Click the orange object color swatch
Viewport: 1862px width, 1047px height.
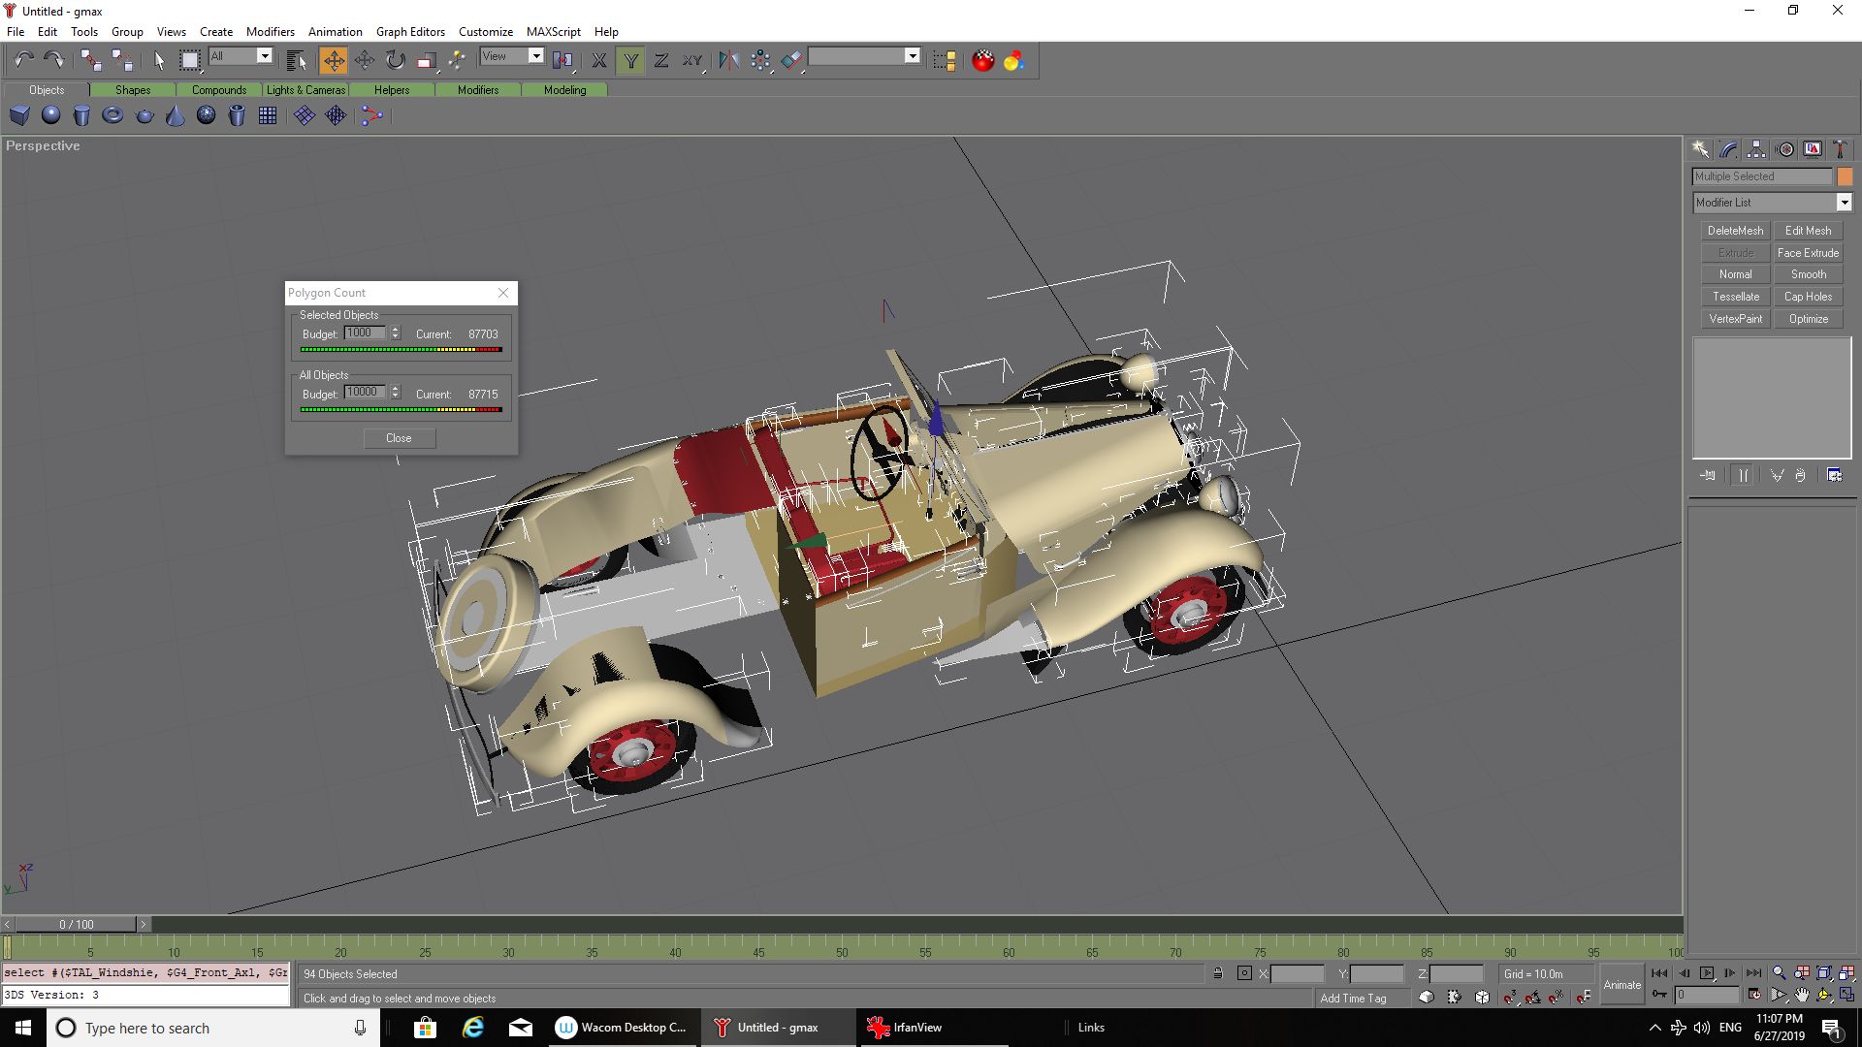[x=1845, y=176]
